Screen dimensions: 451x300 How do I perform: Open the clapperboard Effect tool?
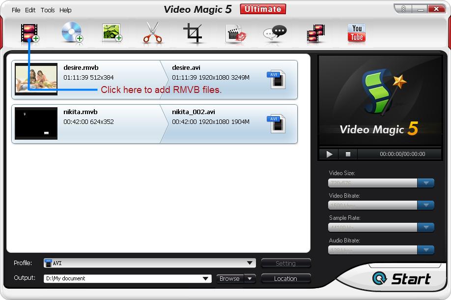236,34
